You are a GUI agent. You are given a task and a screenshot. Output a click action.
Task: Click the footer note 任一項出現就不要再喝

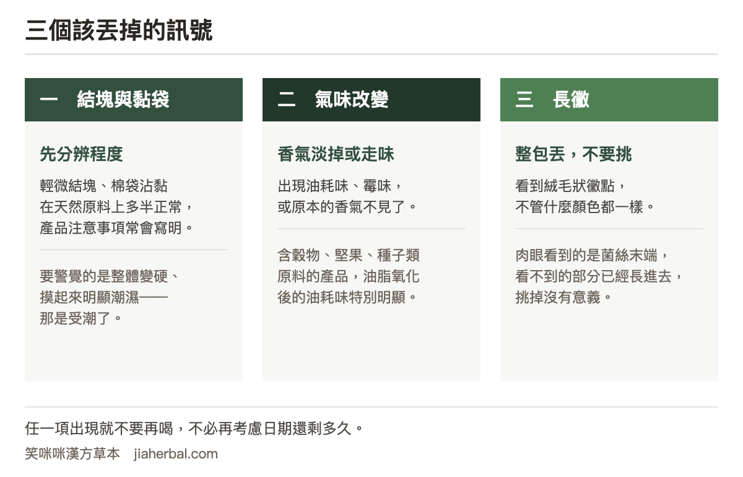point(100,428)
